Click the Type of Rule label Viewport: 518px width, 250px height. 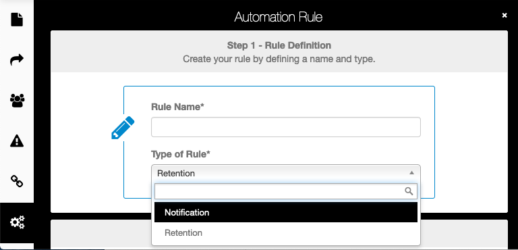pyautogui.click(x=181, y=154)
